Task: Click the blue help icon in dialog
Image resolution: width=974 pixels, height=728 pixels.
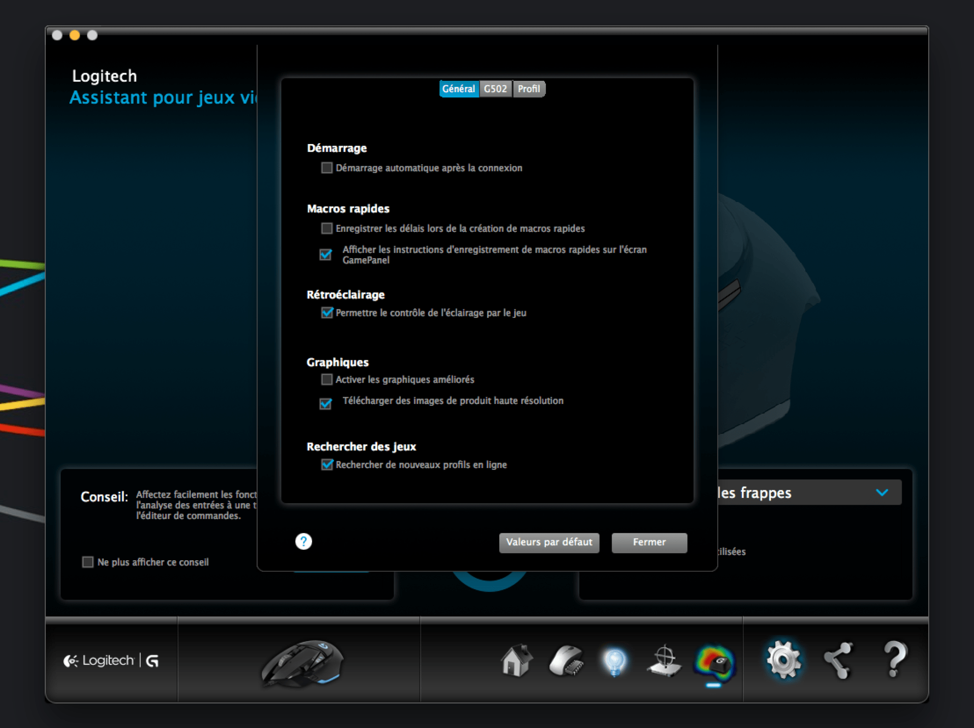Action: [303, 541]
